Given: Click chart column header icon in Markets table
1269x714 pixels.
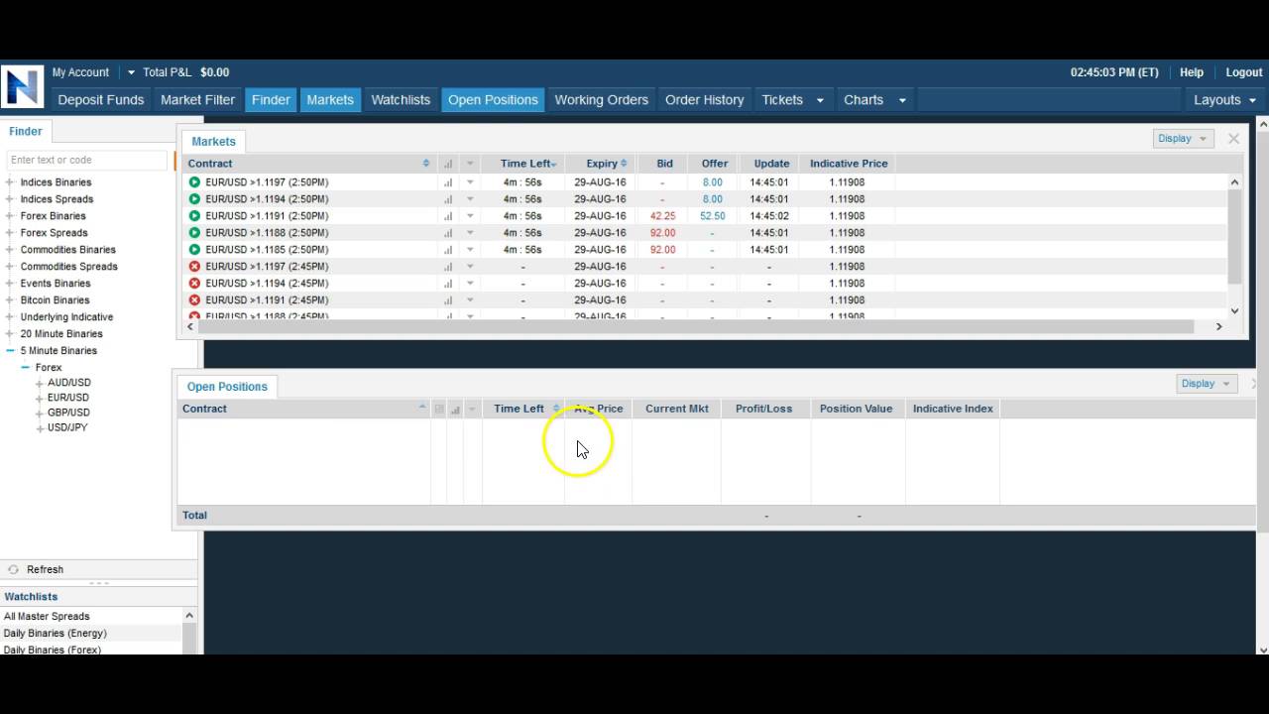Looking at the screenshot, I should click(x=448, y=164).
